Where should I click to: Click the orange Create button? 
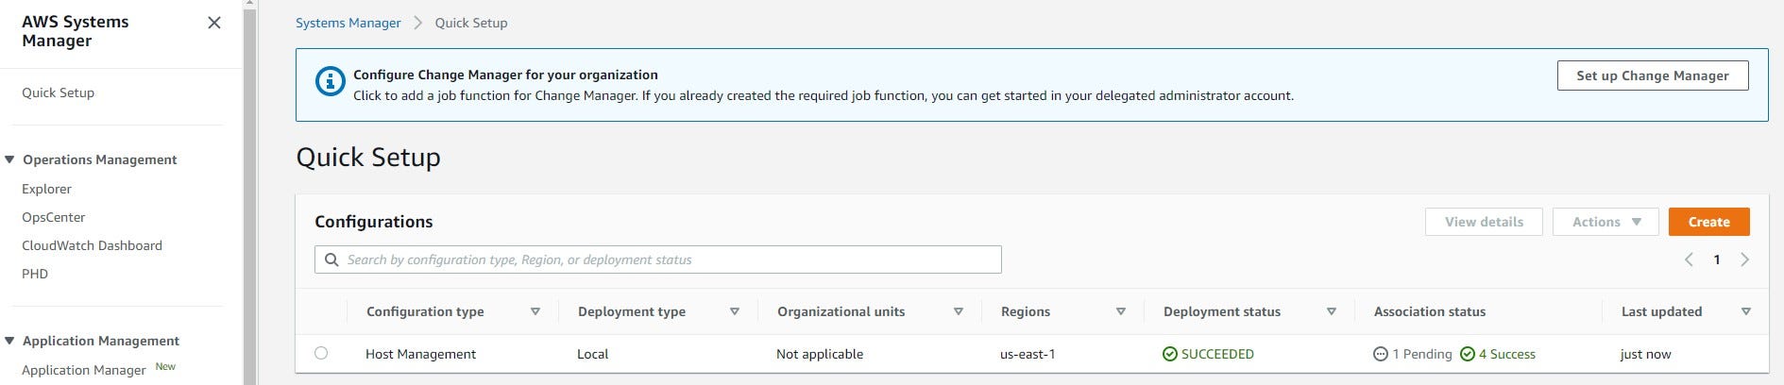pos(1708,222)
